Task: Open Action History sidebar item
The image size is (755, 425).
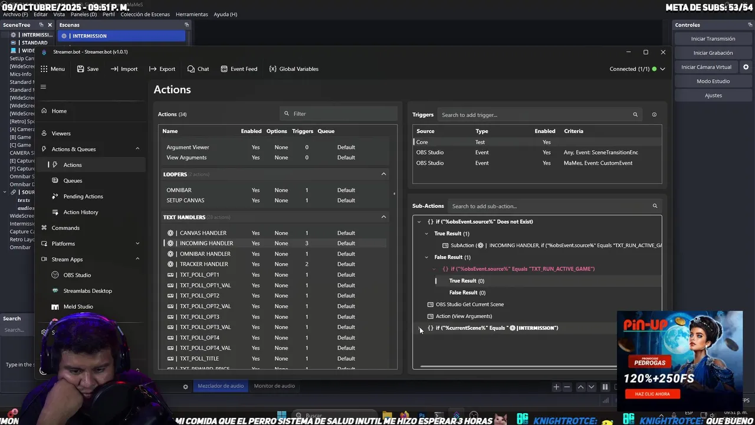Action: [81, 212]
